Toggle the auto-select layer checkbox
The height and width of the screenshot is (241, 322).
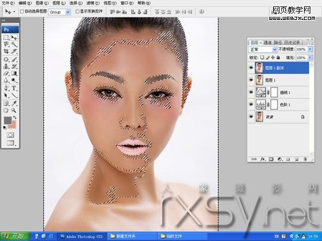pos(22,12)
